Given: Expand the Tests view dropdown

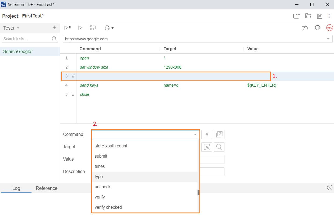Looking at the screenshot, I should pos(18,28).
